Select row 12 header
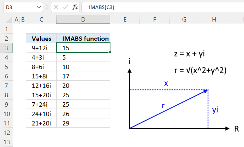 coord(6,133)
